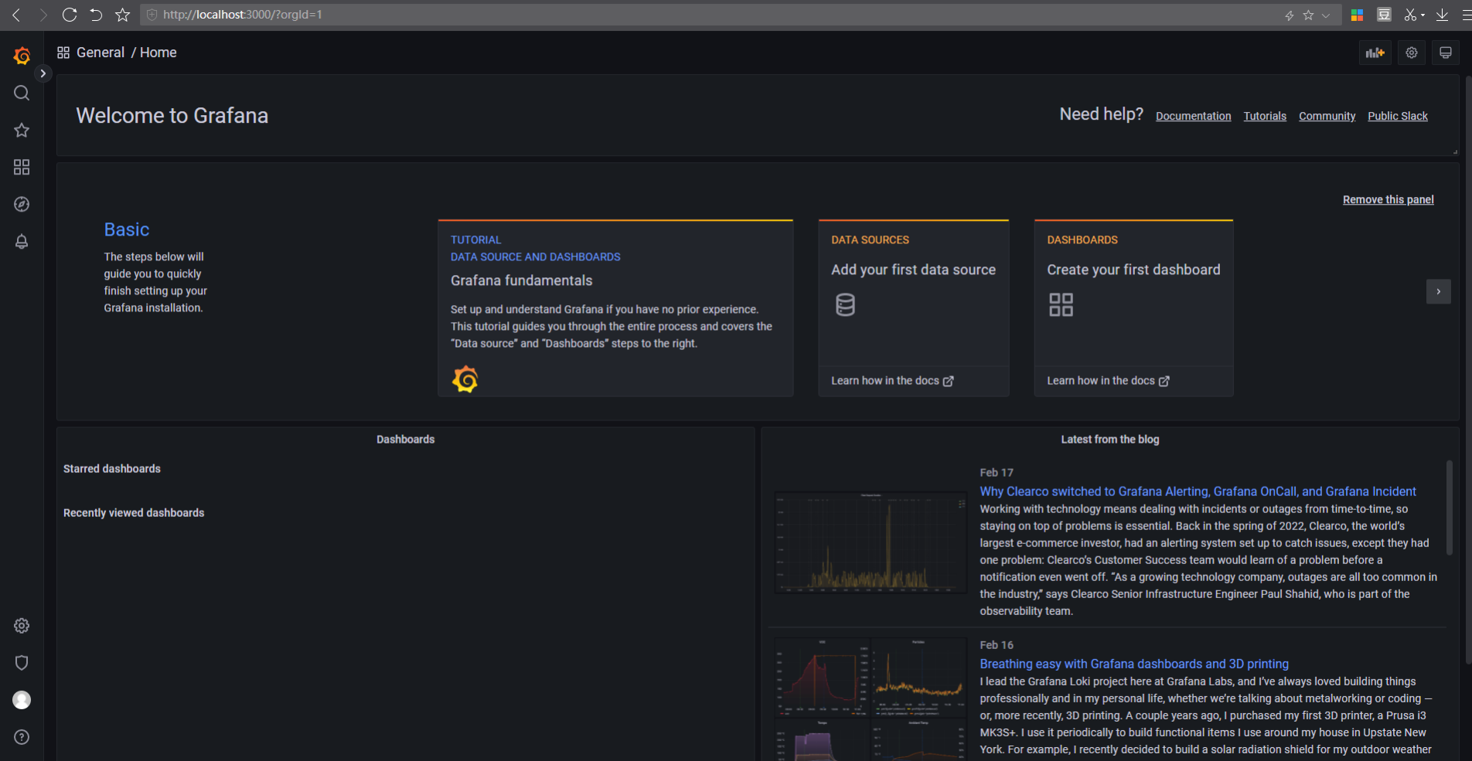Click Create your first dashboard

click(x=1133, y=270)
